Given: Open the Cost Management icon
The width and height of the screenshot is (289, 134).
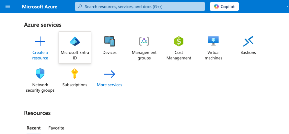Looking at the screenshot, I should click(179, 41).
